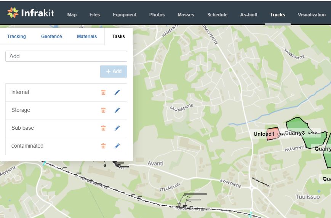Click the Infrakit logo
331x218 pixels.
[31, 13]
